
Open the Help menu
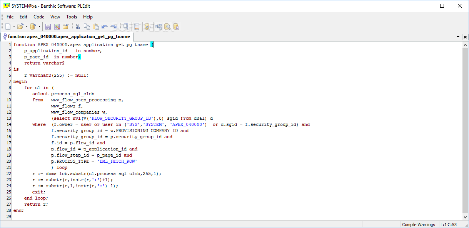88,17
